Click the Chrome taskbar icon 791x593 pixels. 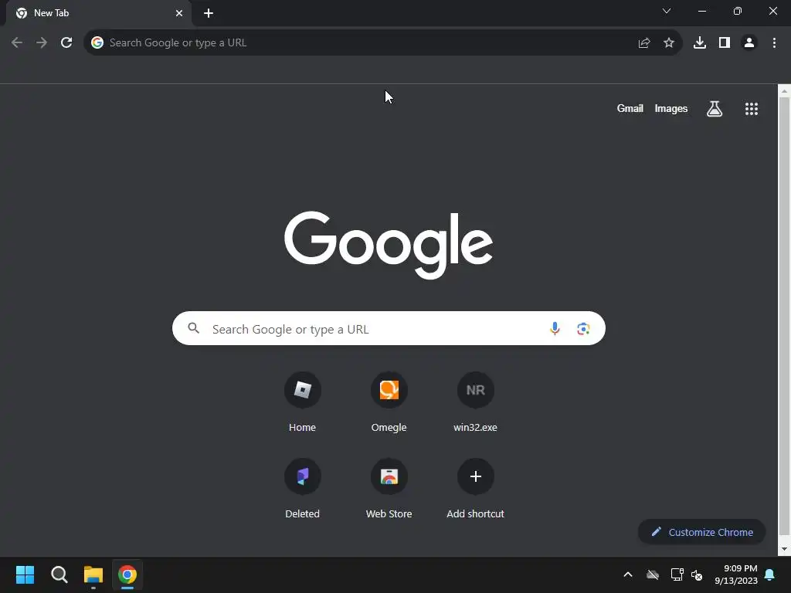tap(127, 574)
